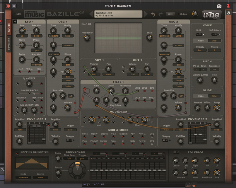Open OSC 1 Tune Semitone selector
The width and height of the screenshot is (236, 188).
click(54, 36)
